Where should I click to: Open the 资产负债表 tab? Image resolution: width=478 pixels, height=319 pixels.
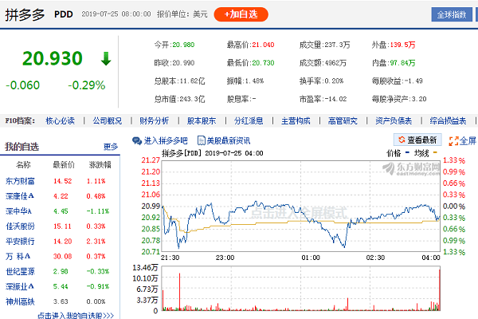(x=394, y=121)
